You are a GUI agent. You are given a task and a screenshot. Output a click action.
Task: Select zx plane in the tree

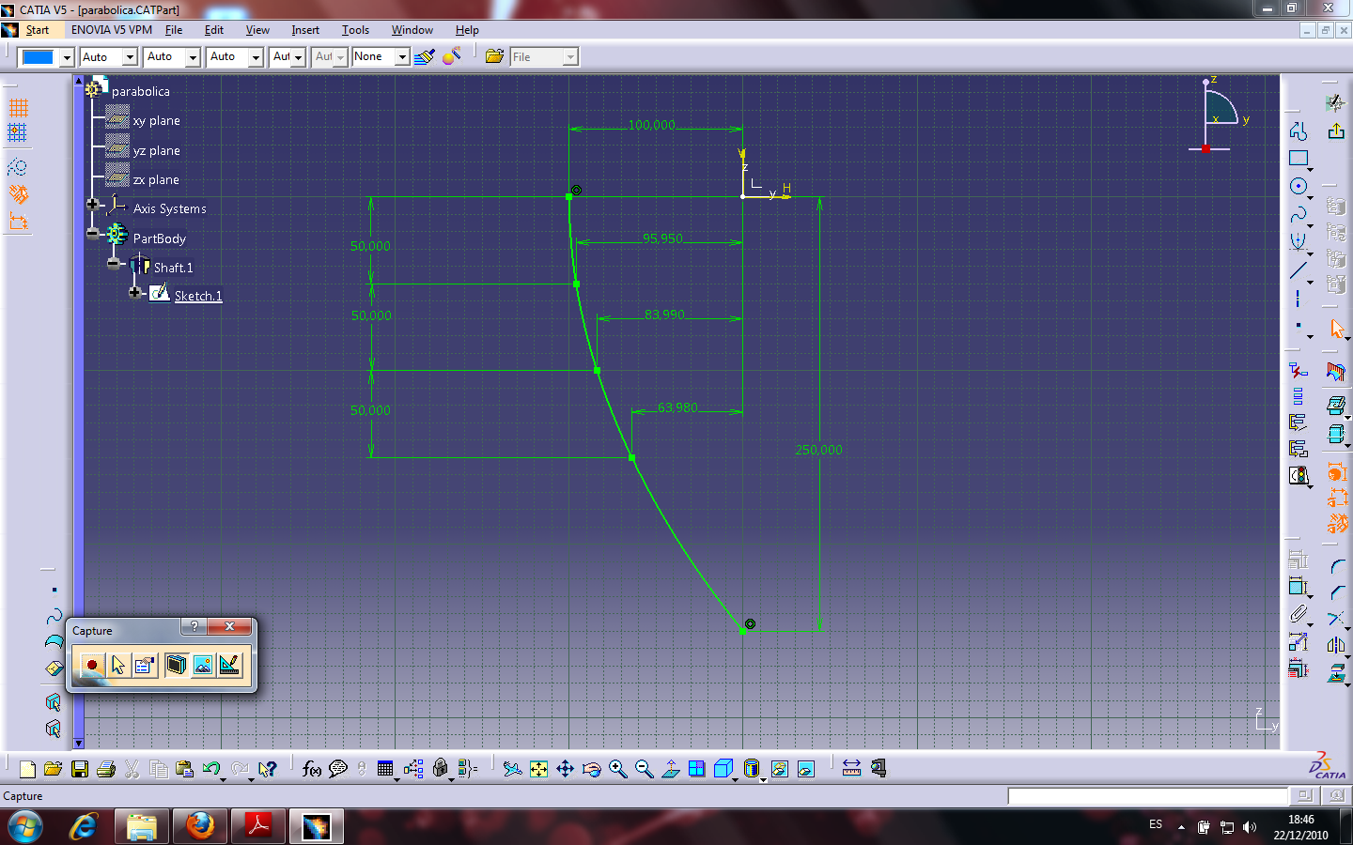(155, 179)
